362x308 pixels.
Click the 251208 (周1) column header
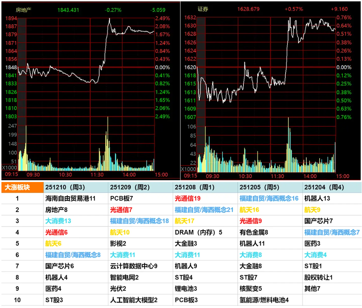194,187
